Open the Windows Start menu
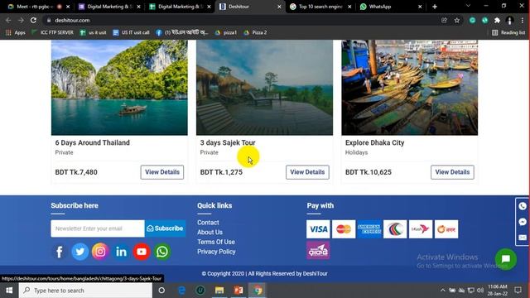This screenshot has width=530, height=298. point(9,291)
